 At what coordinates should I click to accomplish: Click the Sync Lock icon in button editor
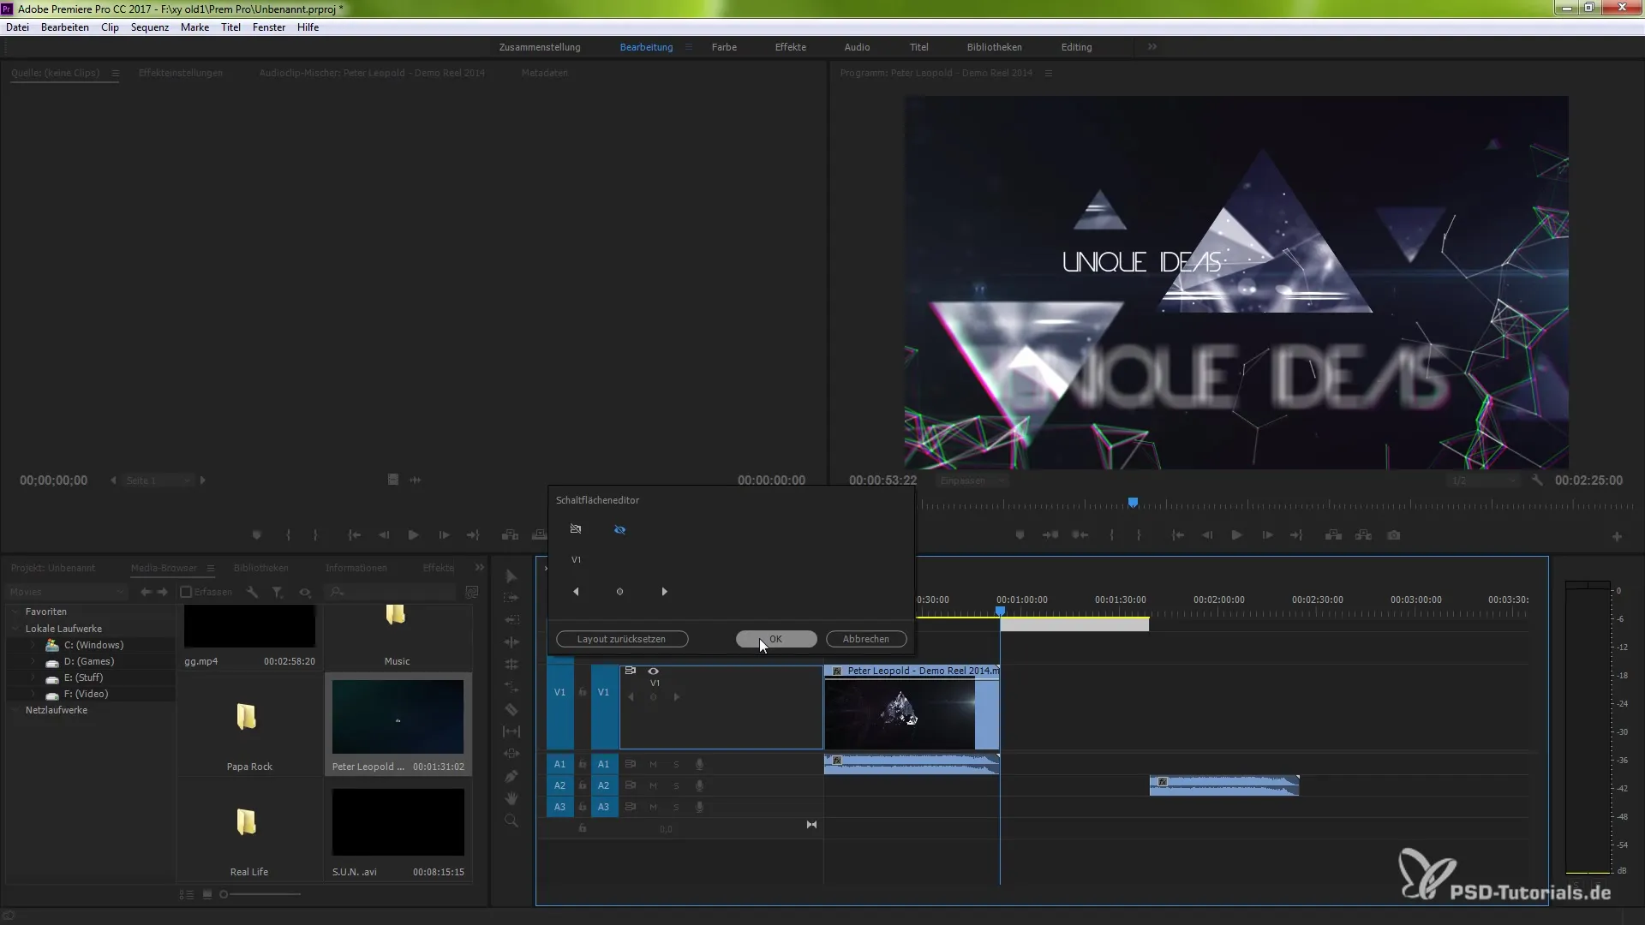pyautogui.click(x=576, y=529)
